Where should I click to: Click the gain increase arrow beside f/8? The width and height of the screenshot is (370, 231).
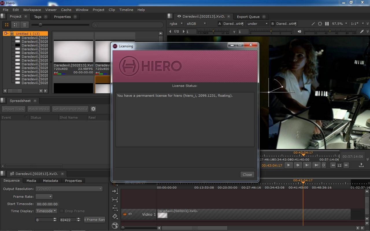click(x=183, y=31)
